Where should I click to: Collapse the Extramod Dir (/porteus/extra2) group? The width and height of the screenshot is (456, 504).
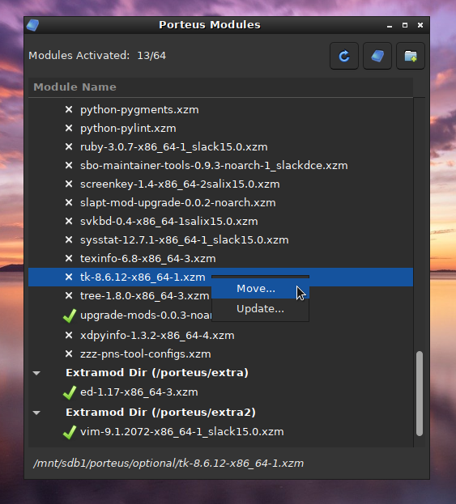(36, 413)
